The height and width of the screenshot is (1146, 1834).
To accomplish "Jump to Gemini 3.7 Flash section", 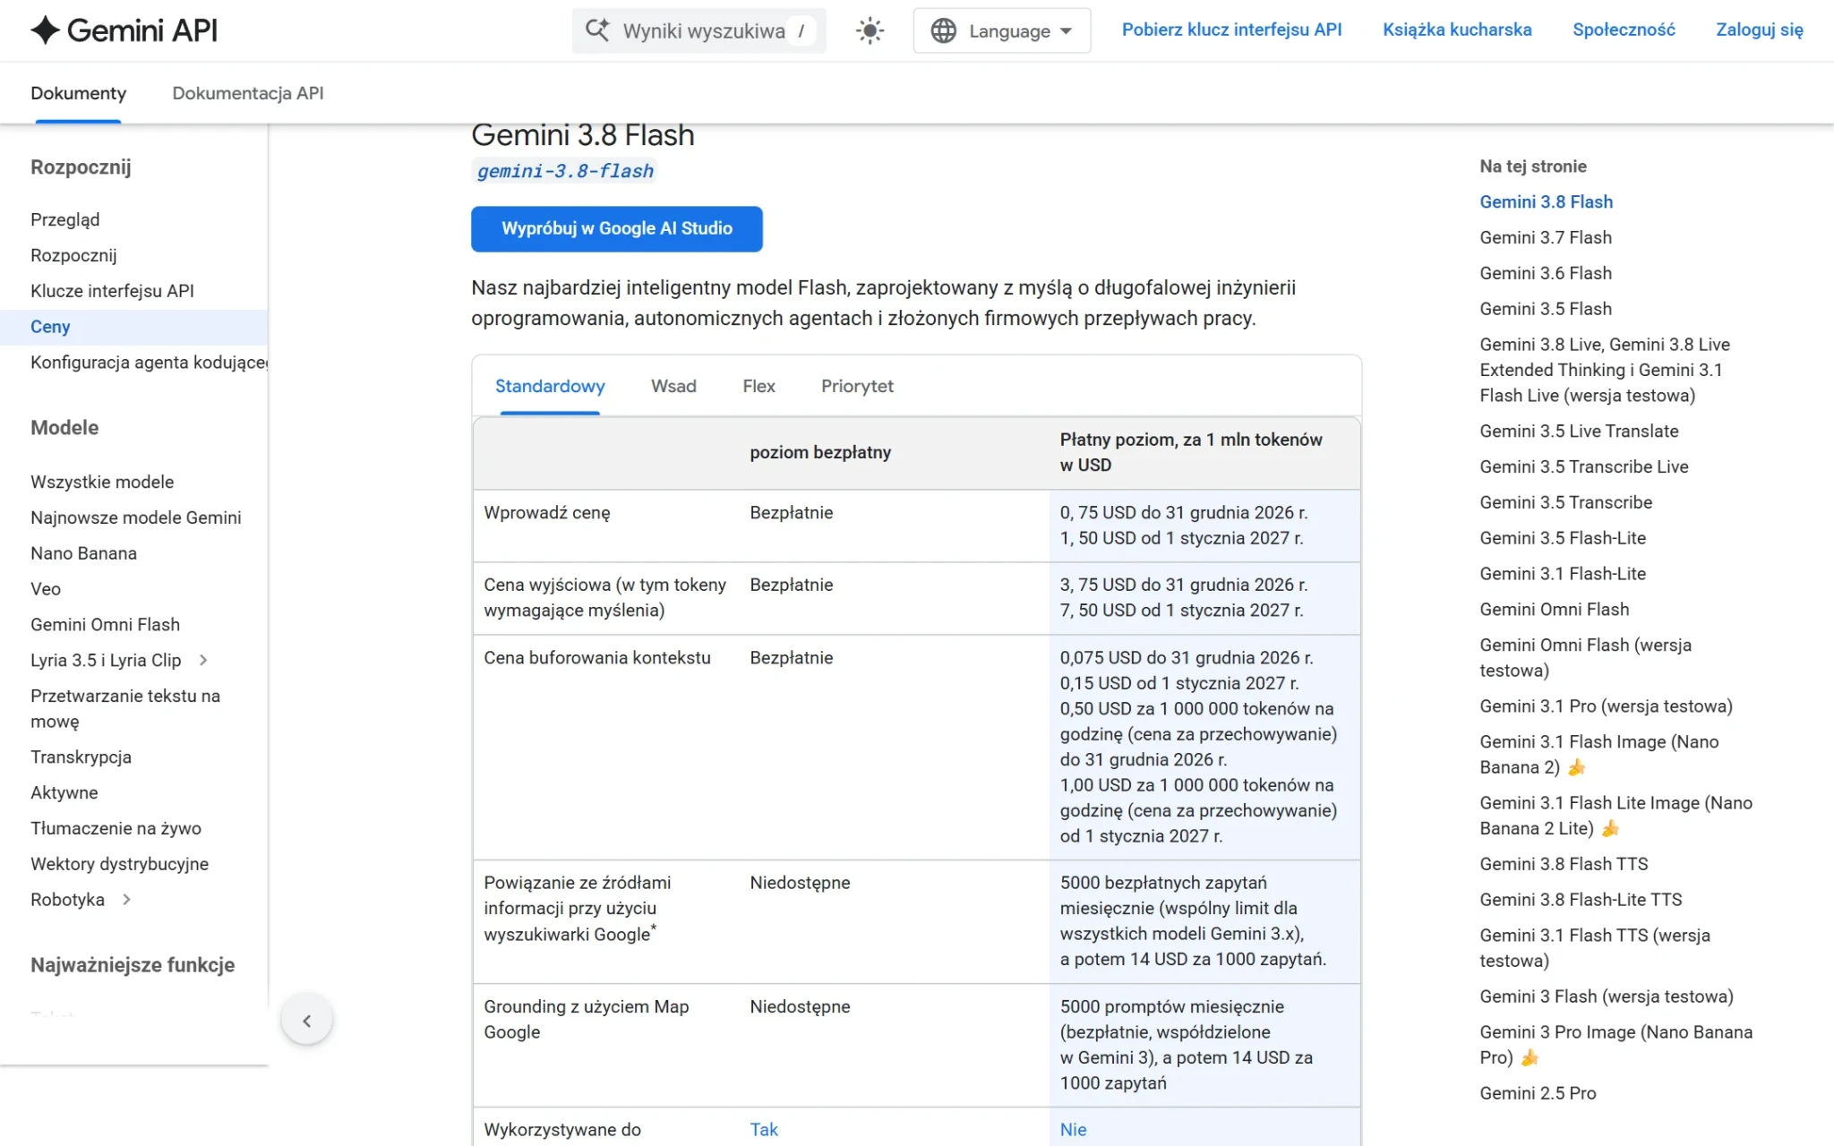I will (x=1546, y=237).
